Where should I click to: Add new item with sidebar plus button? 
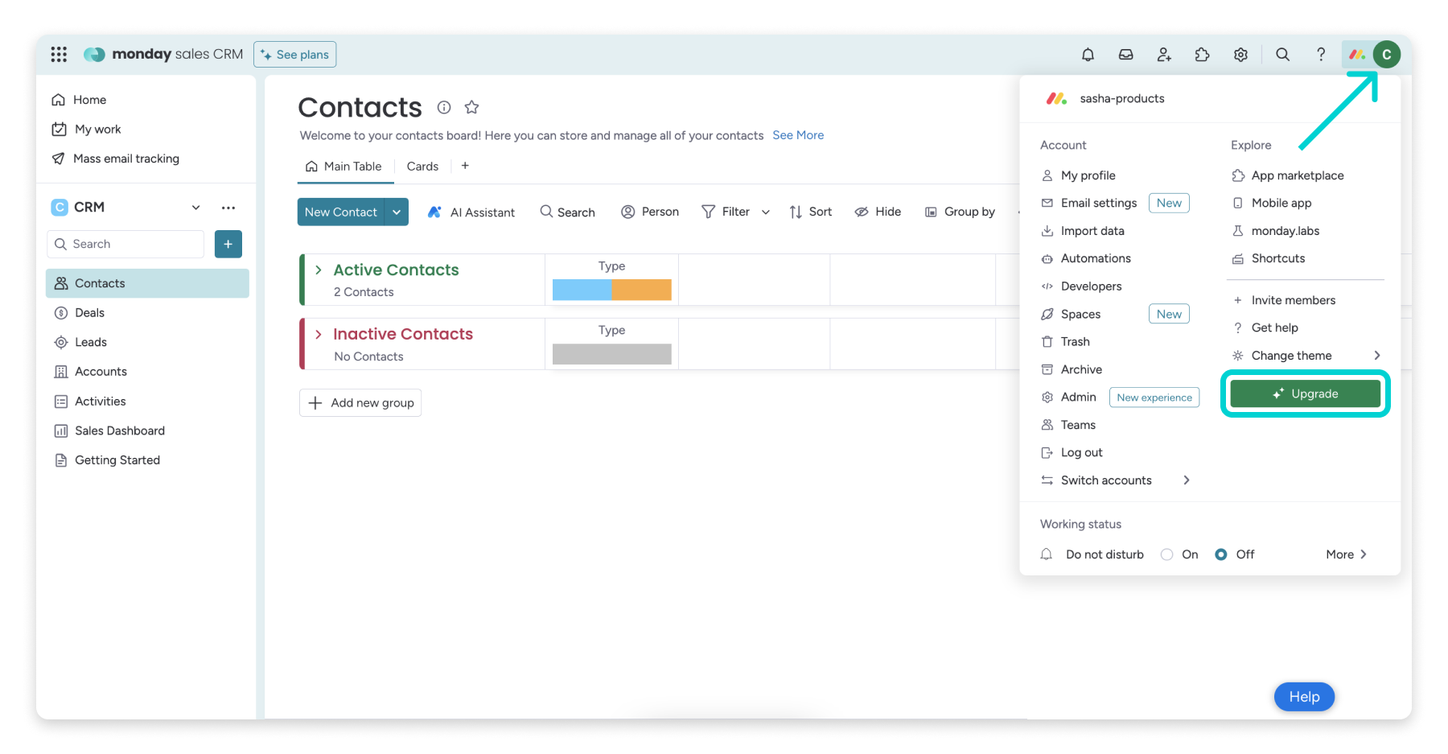pyautogui.click(x=228, y=244)
